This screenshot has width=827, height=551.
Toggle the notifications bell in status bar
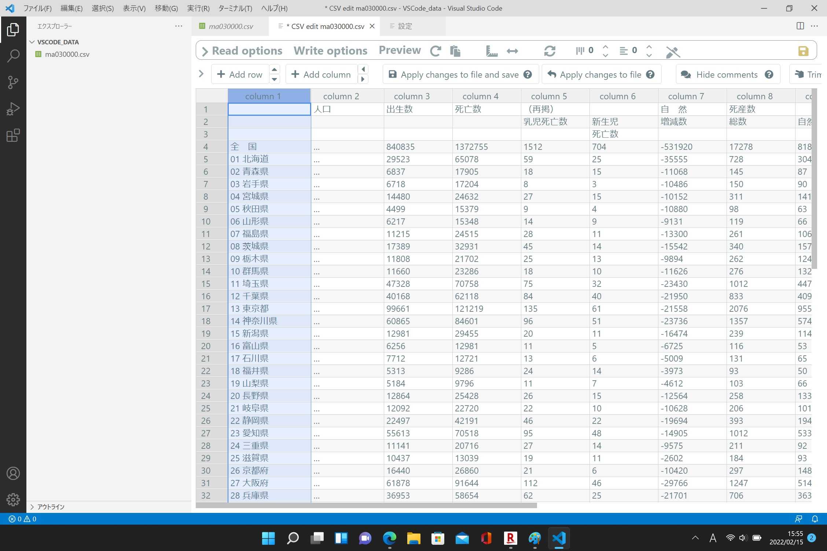[815, 519]
